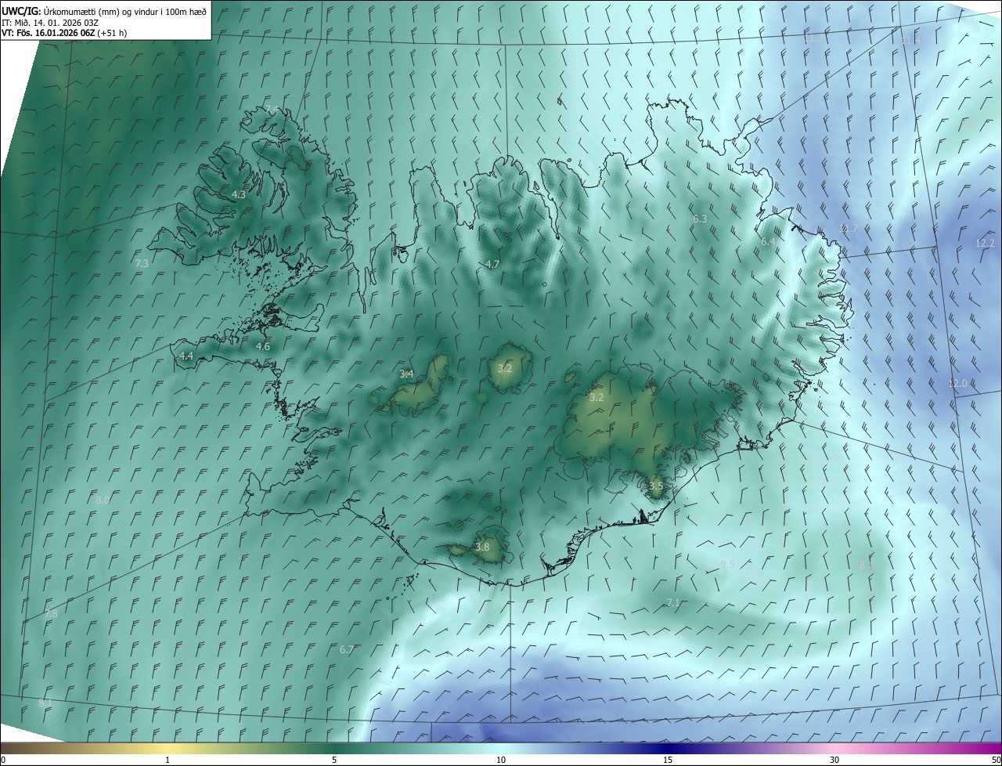Image resolution: width=1002 pixels, height=766 pixels.
Task: Click the colorbar tick labeled 5
Action: click(x=334, y=760)
